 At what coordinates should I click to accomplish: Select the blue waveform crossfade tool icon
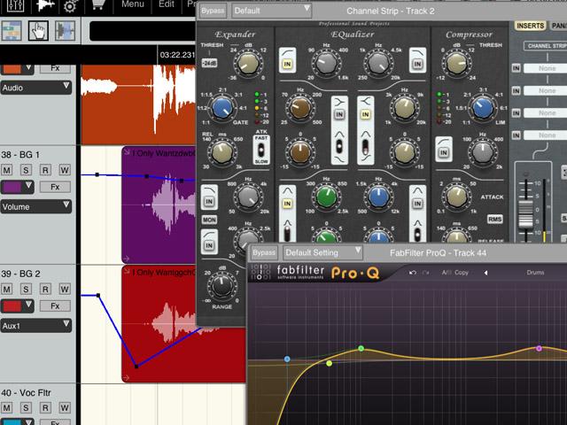(65, 31)
